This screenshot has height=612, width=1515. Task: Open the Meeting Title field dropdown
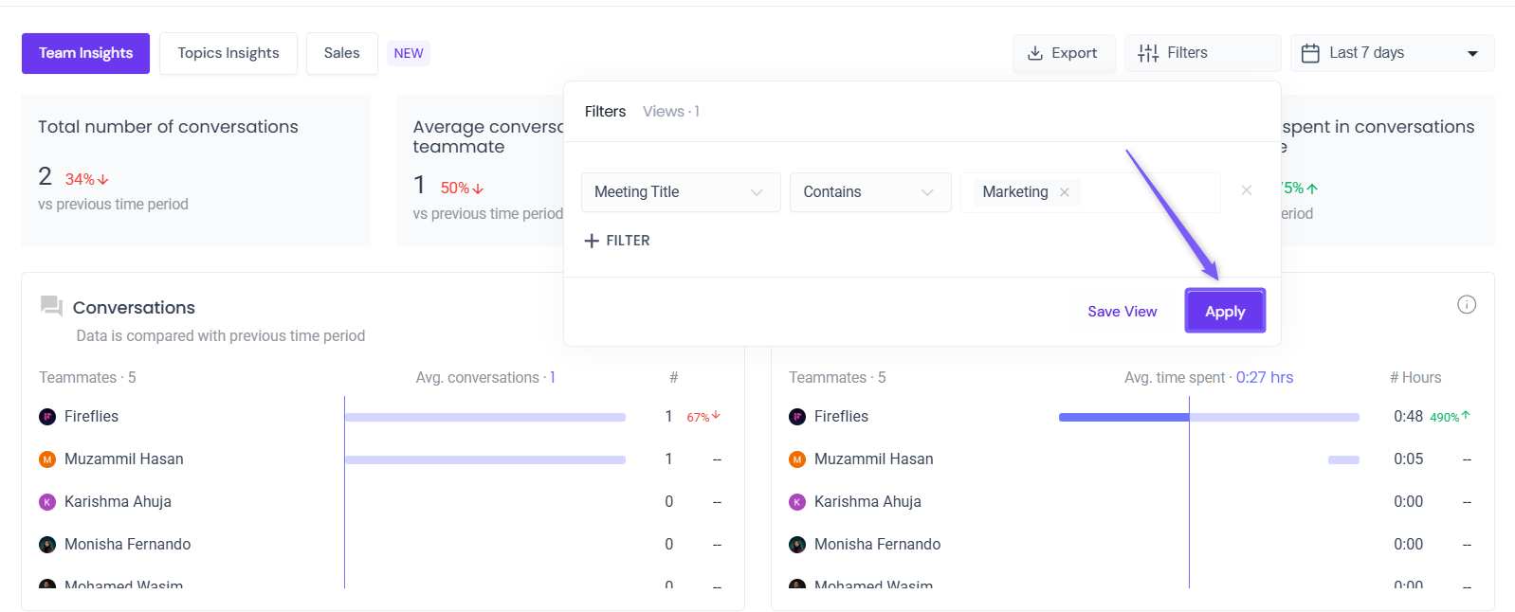click(x=680, y=192)
